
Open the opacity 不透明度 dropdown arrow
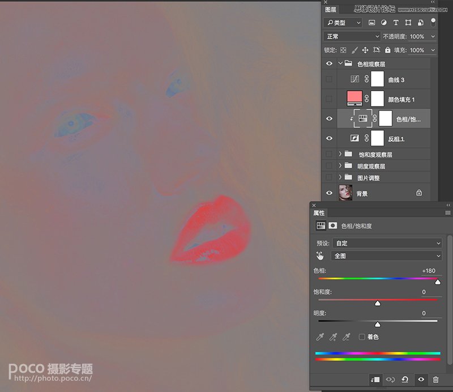point(433,36)
